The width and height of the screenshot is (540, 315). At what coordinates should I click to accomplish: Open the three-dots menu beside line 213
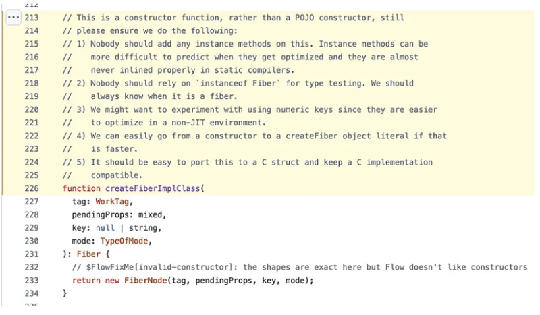pos(13,18)
